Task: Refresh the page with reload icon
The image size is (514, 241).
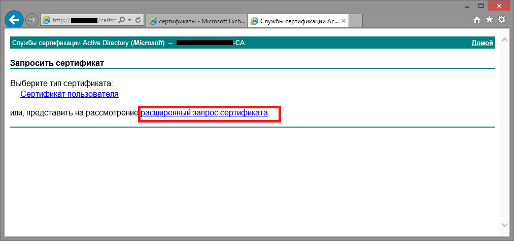Action: click(138, 20)
